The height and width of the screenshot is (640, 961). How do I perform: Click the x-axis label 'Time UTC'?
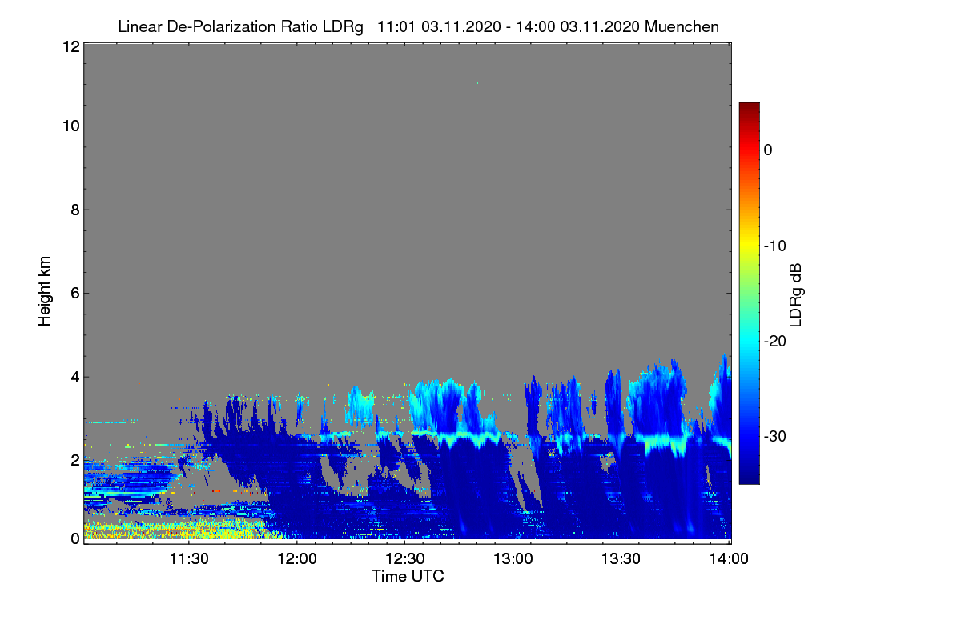[x=408, y=576]
